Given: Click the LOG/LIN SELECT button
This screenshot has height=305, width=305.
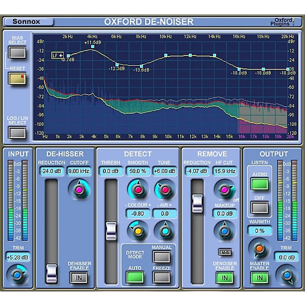Looking at the screenshot, I should (x=17, y=132).
